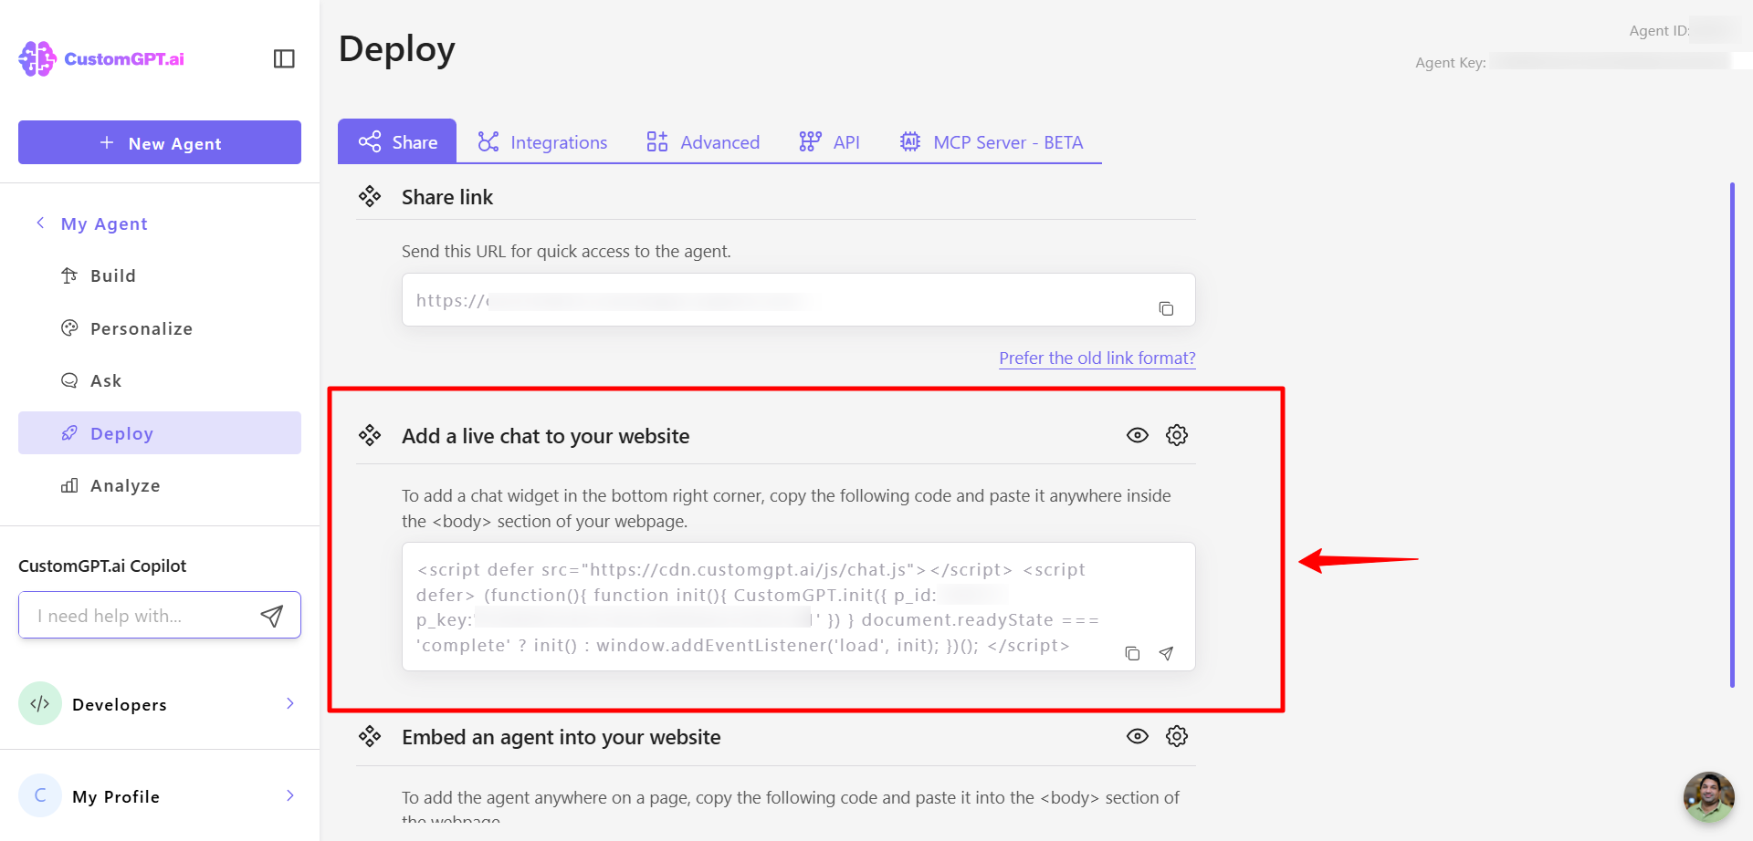Preview the live chat widget with eye icon

(x=1138, y=435)
